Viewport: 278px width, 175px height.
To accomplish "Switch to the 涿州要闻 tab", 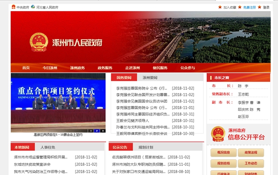I will 150,78.
